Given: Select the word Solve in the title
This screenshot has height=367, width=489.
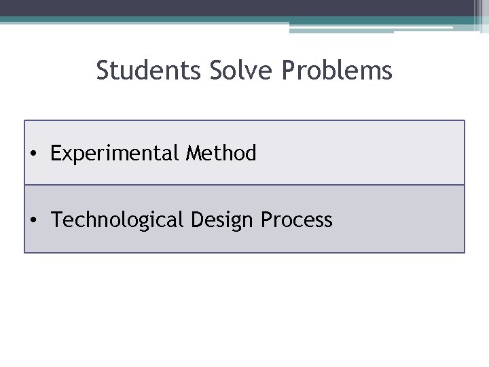Looking at the screenshot, I should [240, 70].
